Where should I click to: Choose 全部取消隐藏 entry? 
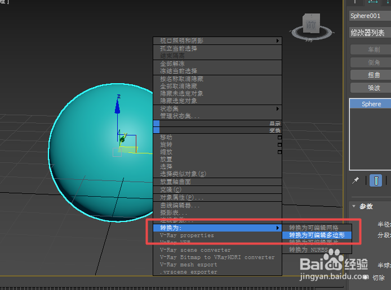[x=217, y=87]
